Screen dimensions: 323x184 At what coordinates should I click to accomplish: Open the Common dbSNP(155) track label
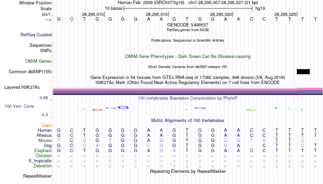click(30, 72)
